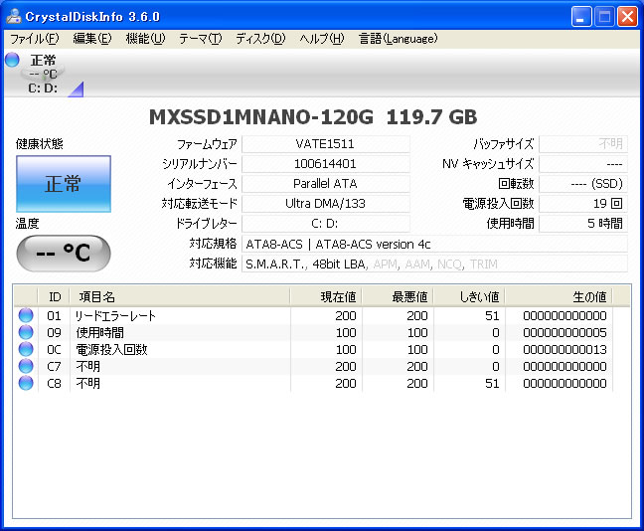Click the ID column header
644x531 pixels.
tap(54, 296)
